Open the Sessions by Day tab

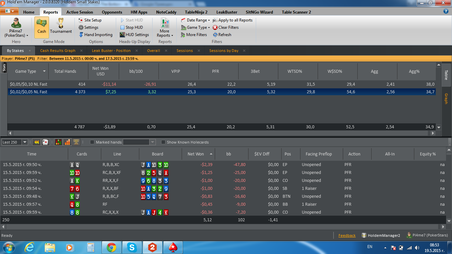[x=224, y=51]
